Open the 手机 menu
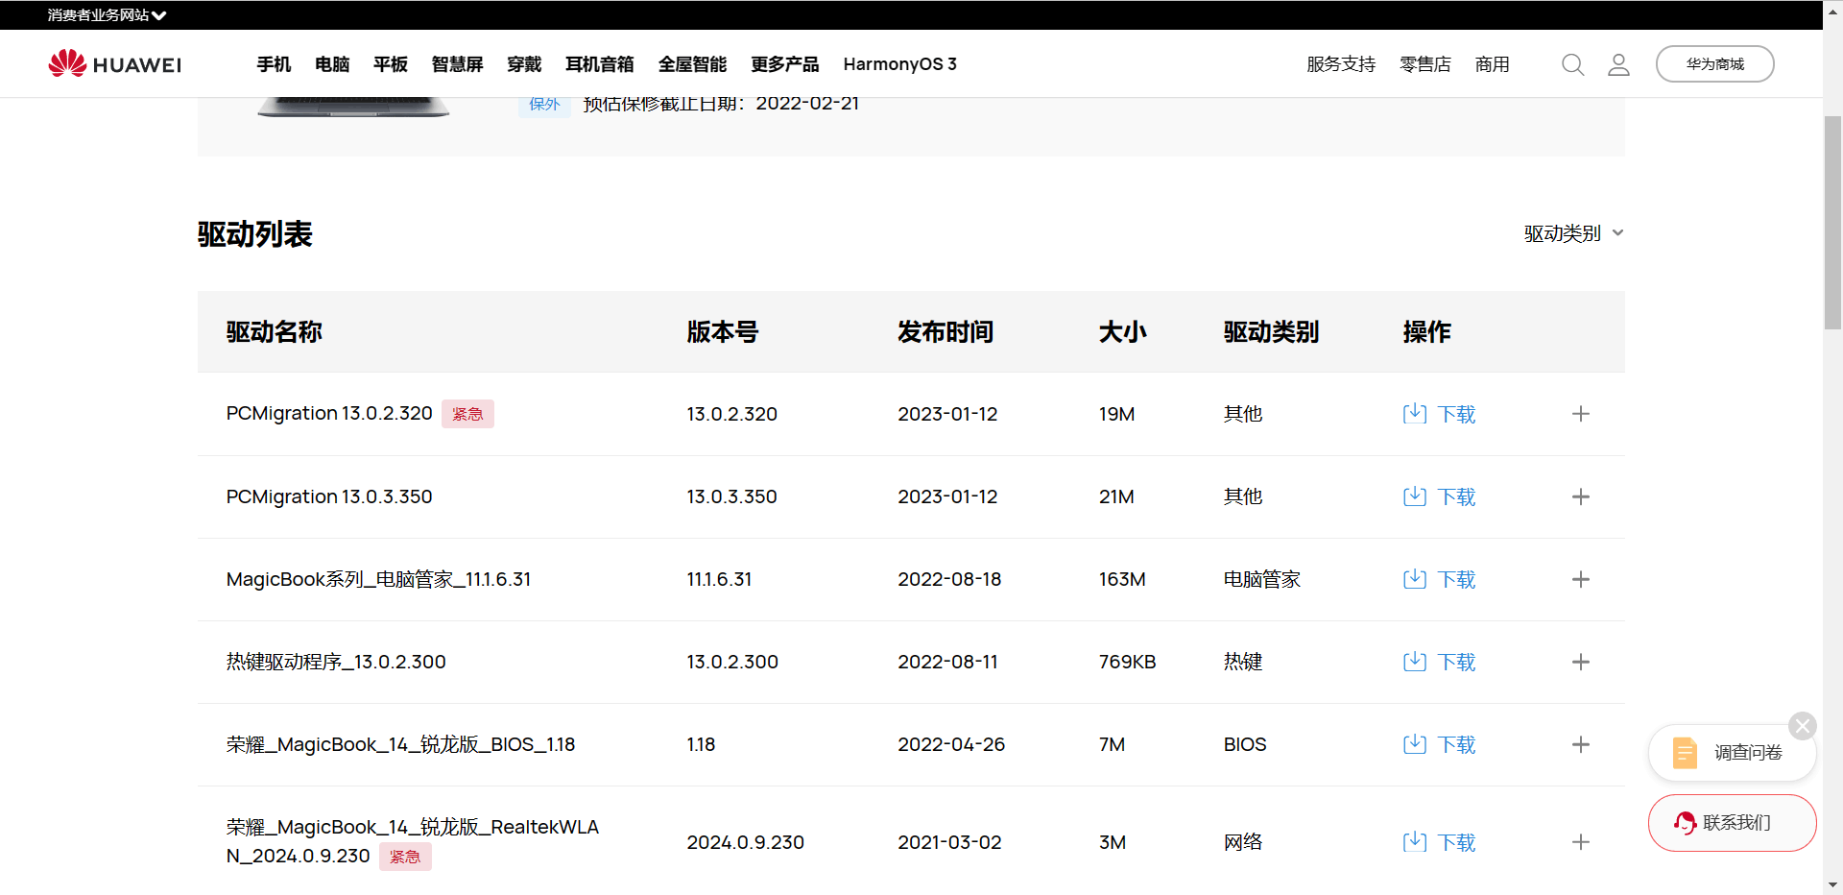This screenshot has height=895, width=1843. coord(274,64)
